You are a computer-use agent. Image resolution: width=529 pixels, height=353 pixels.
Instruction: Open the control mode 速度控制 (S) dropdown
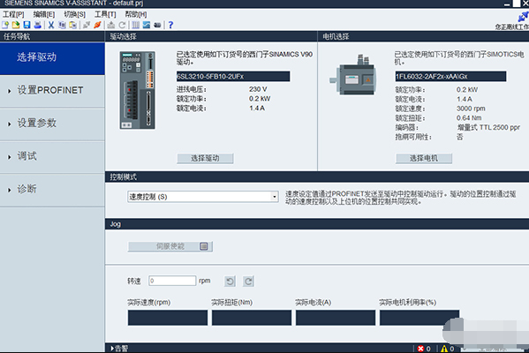[x=203, y=197]
